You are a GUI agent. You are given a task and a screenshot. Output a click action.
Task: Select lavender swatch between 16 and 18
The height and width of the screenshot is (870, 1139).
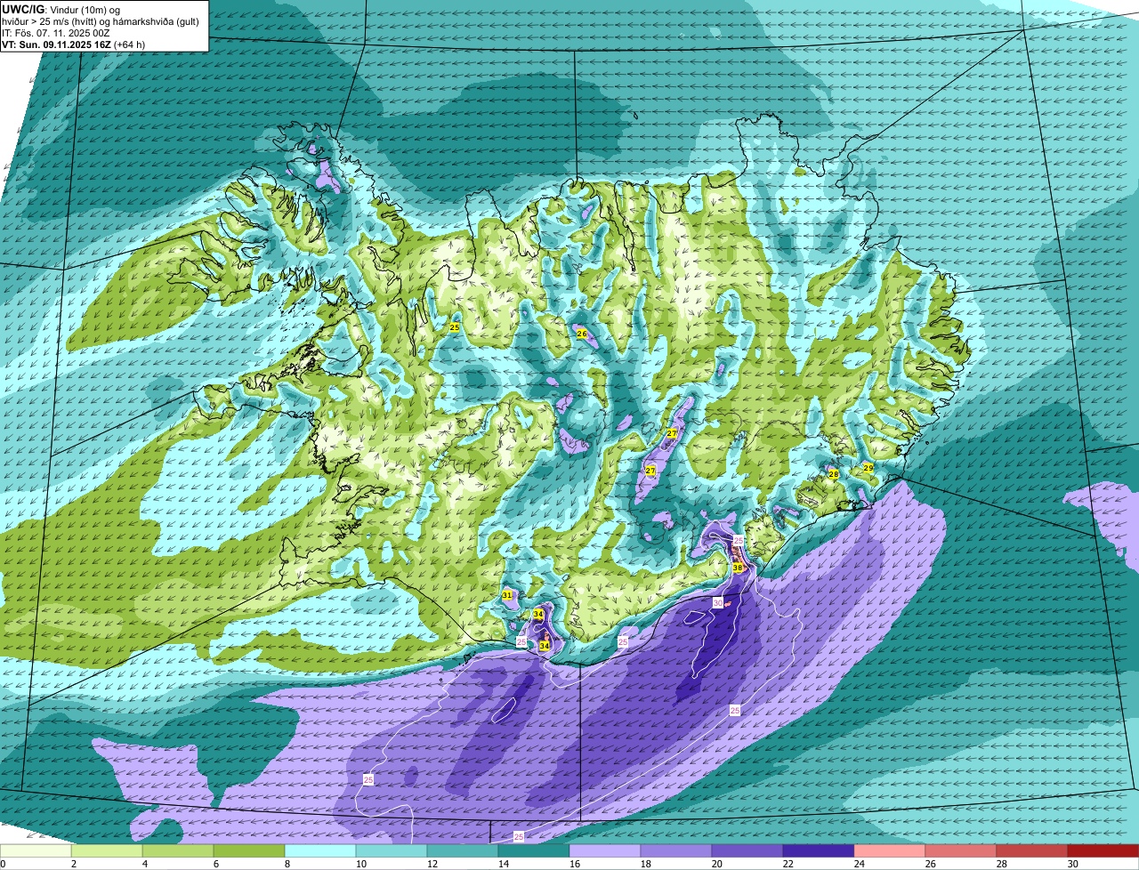pyautogui.click(x=605, y=851)
